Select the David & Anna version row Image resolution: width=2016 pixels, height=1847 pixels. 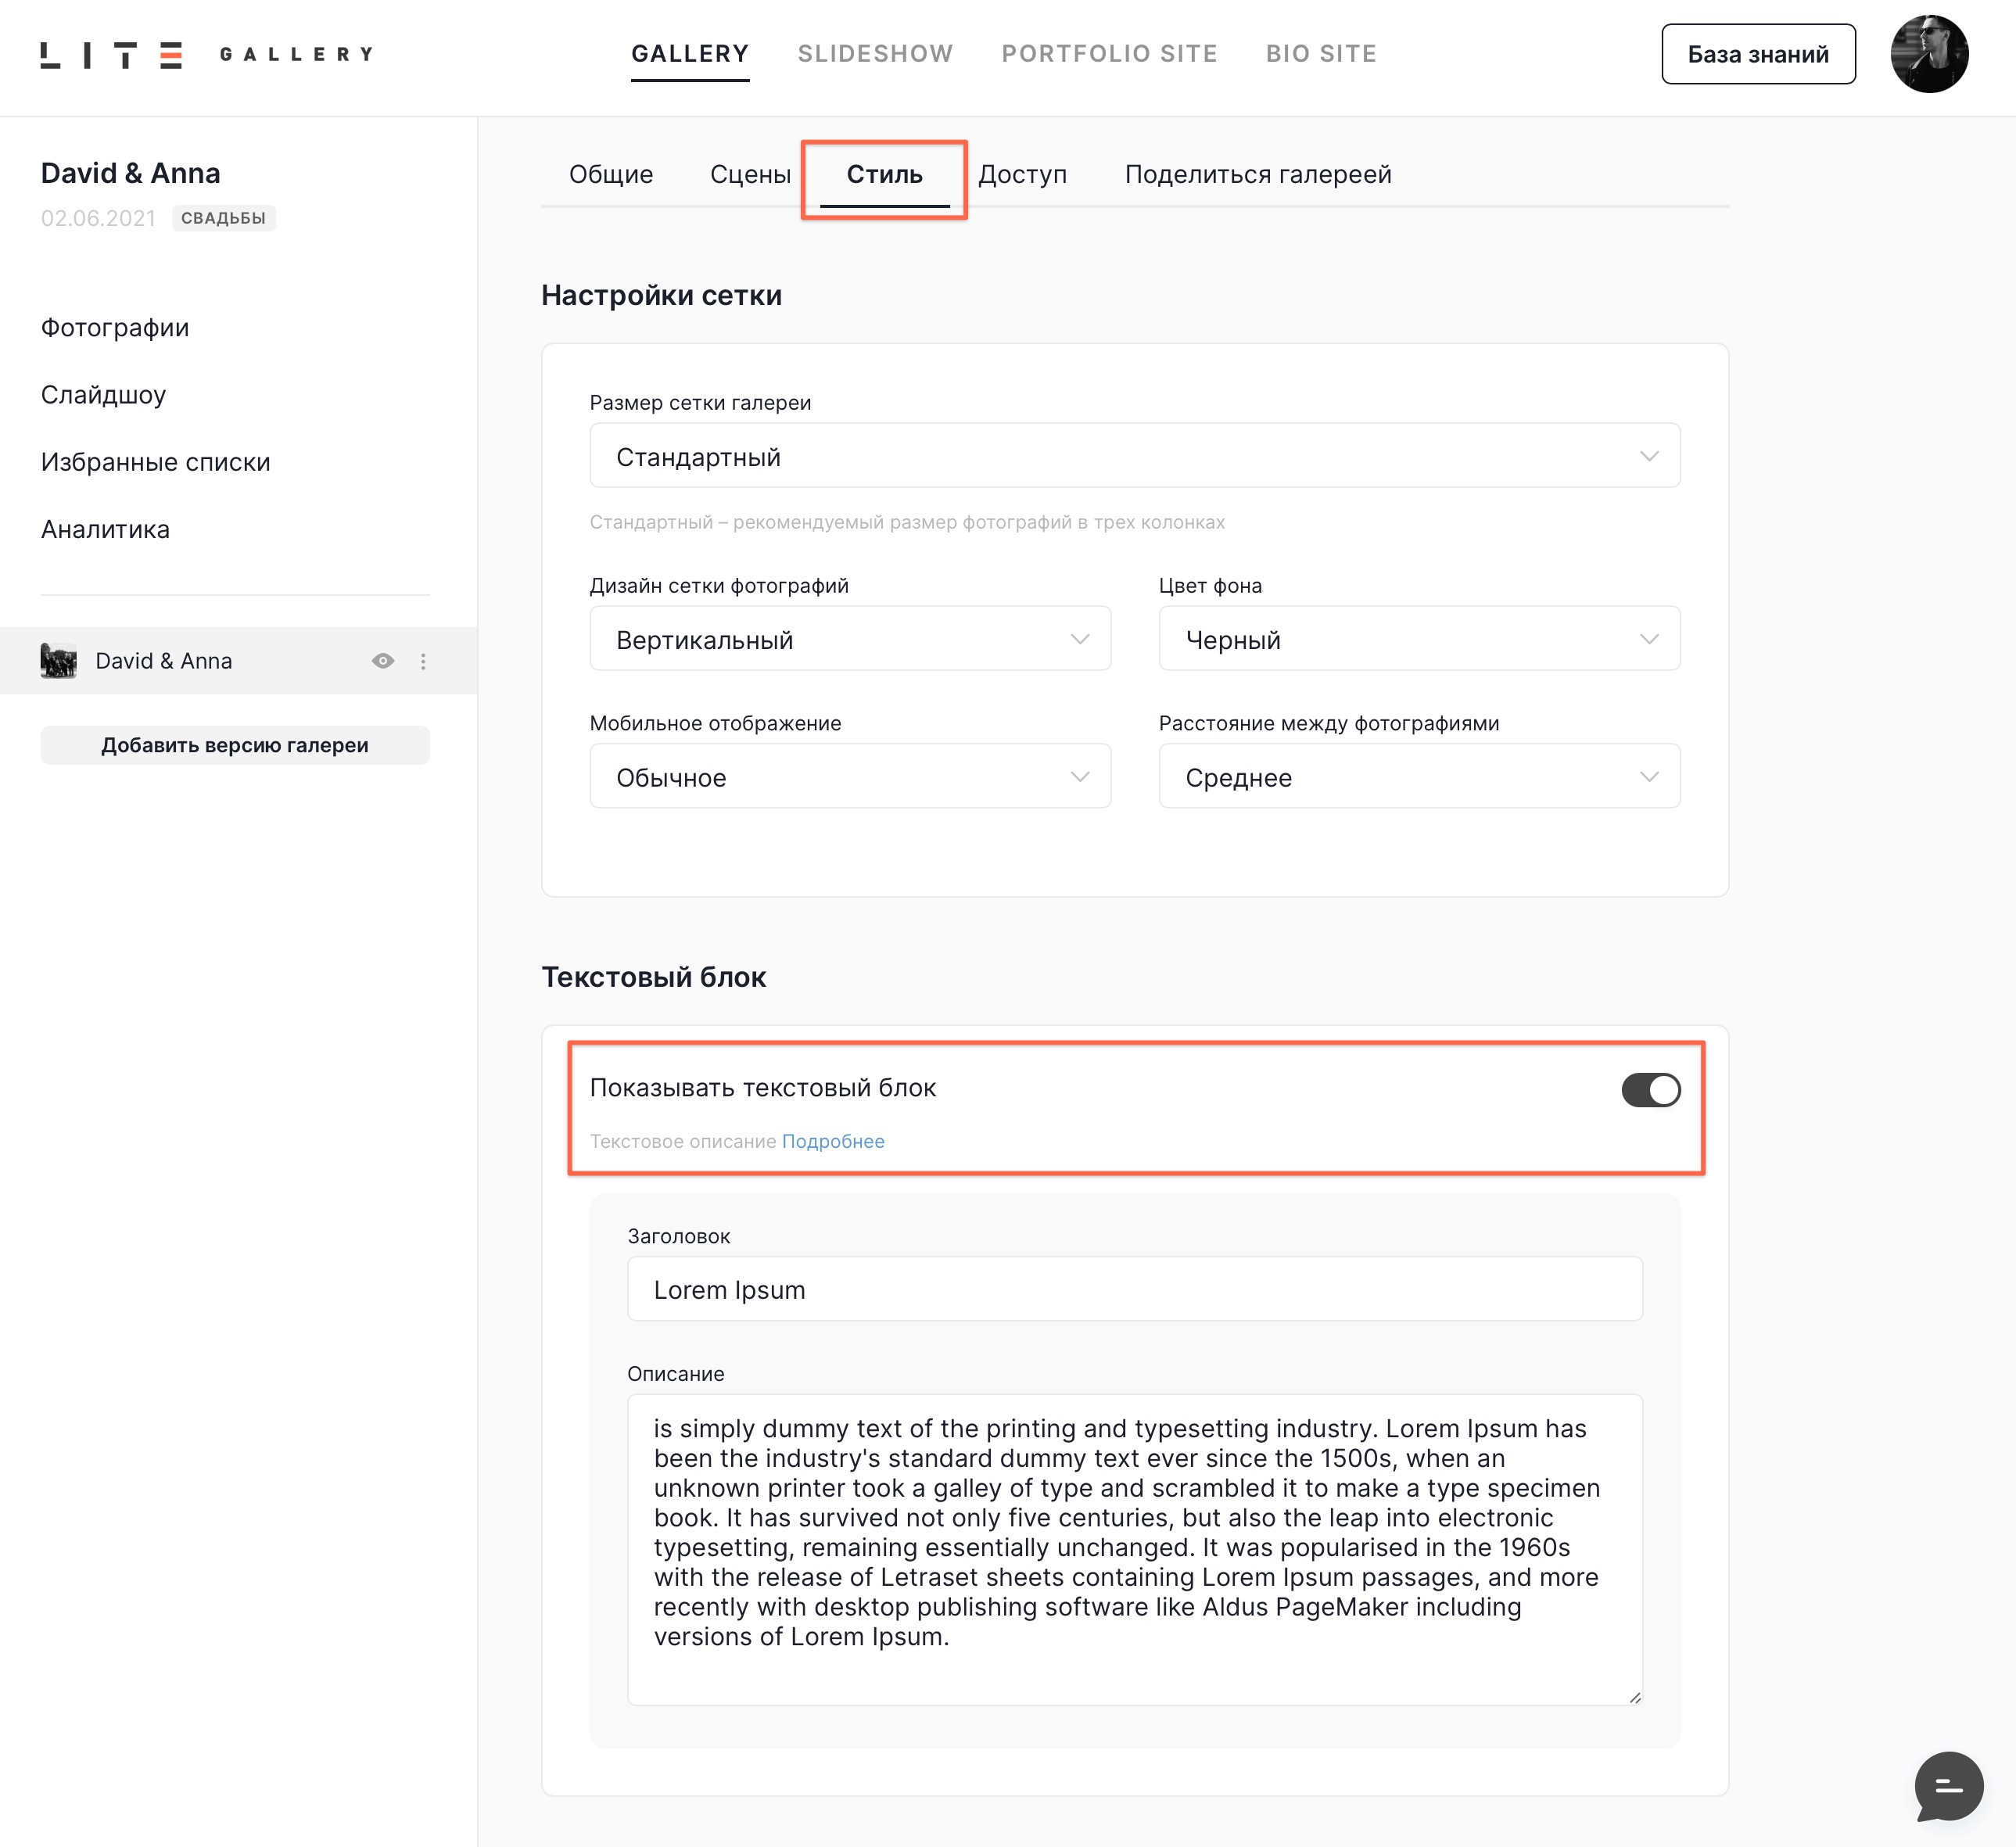(238, 661)
